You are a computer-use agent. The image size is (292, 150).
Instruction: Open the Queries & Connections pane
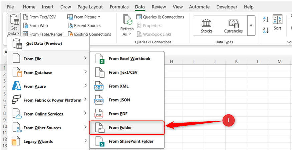coord(160,17)
